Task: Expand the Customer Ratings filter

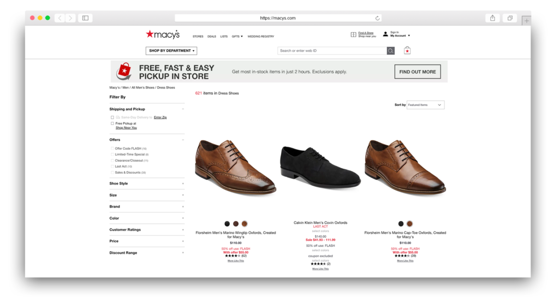Action: [147, 230]
